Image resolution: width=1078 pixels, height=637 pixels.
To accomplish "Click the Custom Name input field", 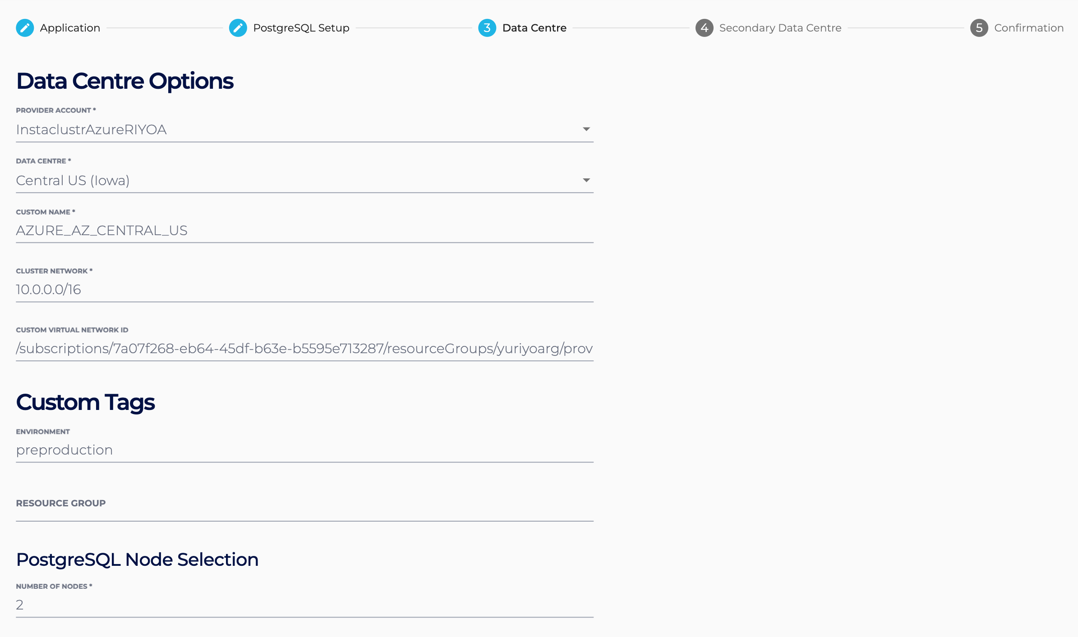I will [x=304, y=231].
